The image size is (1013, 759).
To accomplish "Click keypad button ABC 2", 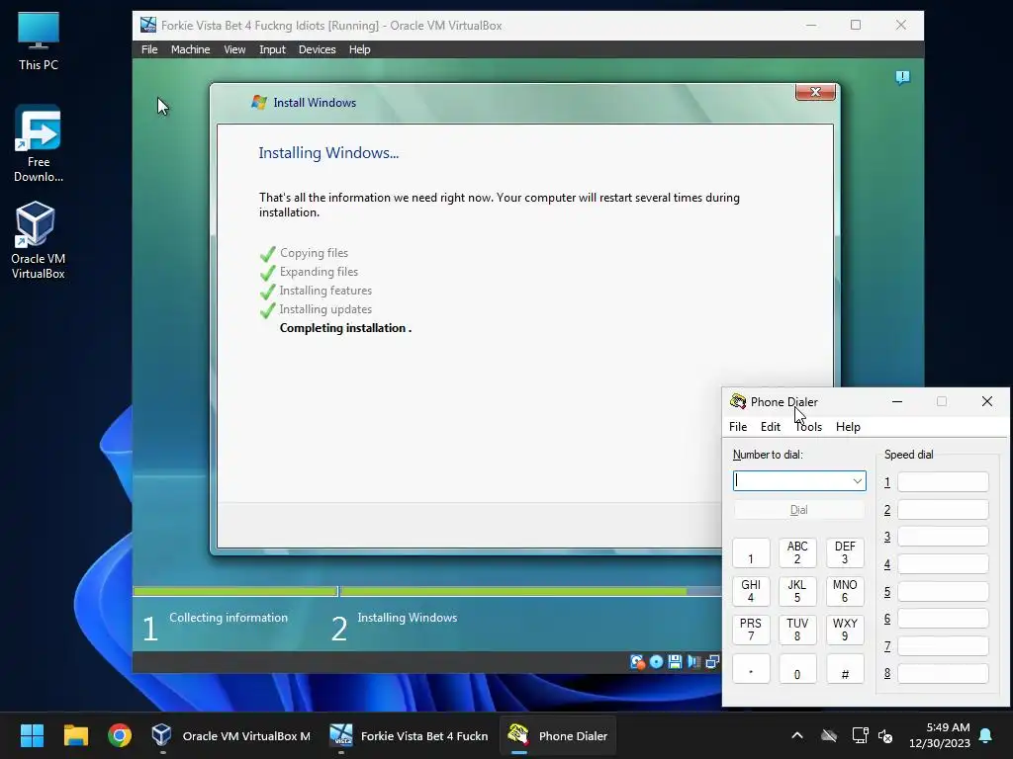I will tap(797, 553).
